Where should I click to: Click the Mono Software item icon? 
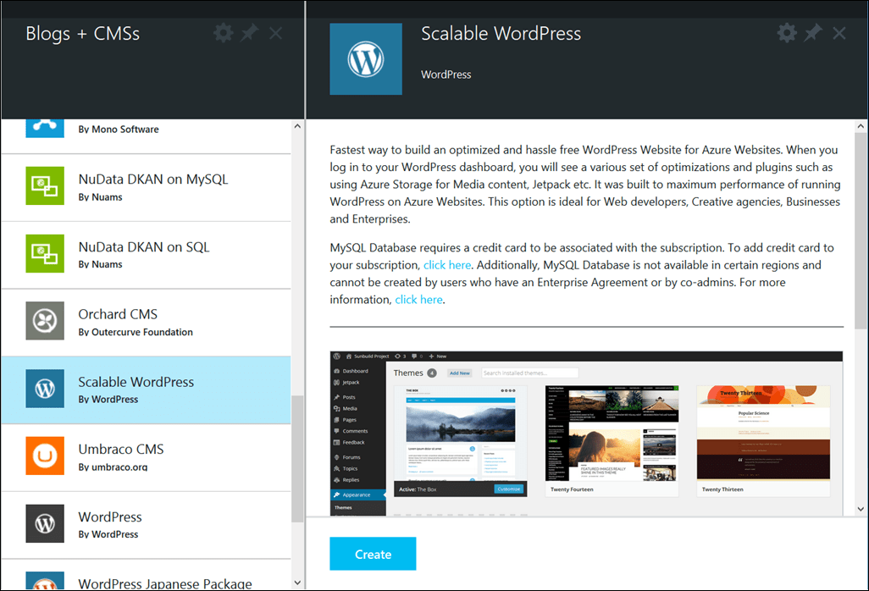click(45, 129)
